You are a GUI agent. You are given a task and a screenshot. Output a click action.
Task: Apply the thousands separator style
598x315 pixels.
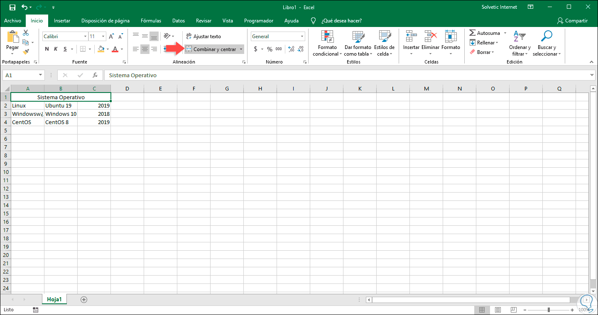[x=279, y=49]
